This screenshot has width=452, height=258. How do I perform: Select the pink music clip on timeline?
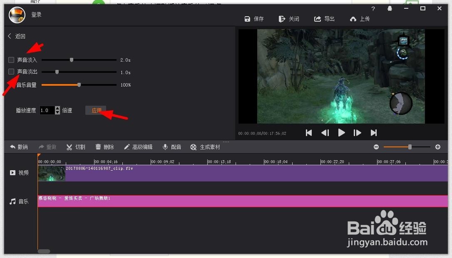pyautogui.click(x=243, y=201)
